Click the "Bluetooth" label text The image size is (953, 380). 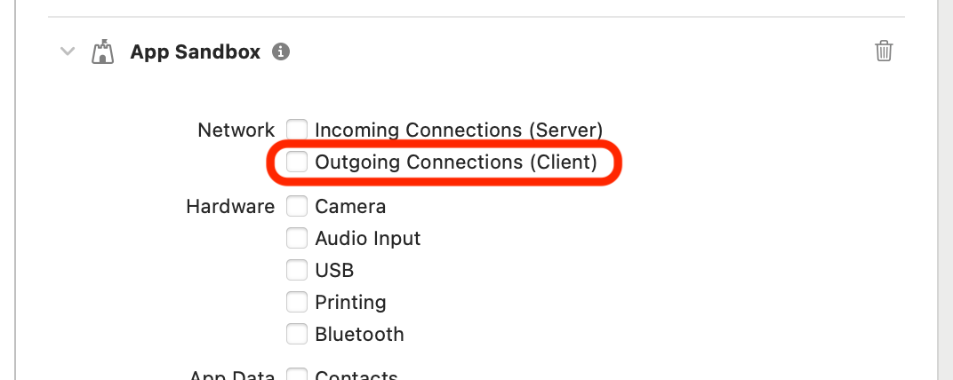tap(359, 334)
